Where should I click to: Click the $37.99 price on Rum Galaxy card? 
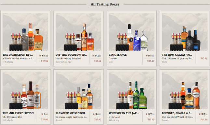(x=204, y=58)
